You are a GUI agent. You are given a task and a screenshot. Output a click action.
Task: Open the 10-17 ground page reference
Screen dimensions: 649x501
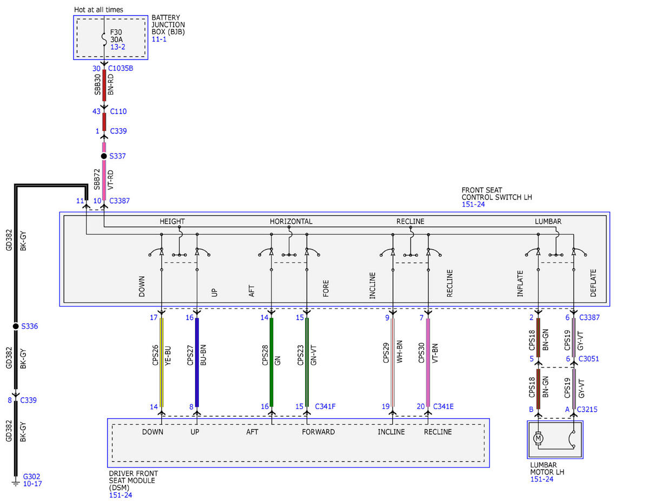(x=32, y=484)
